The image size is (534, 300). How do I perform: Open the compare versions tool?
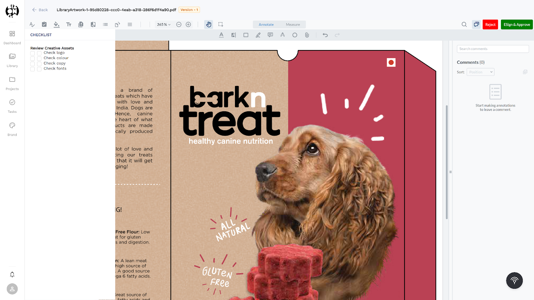(x=93, y=24)
